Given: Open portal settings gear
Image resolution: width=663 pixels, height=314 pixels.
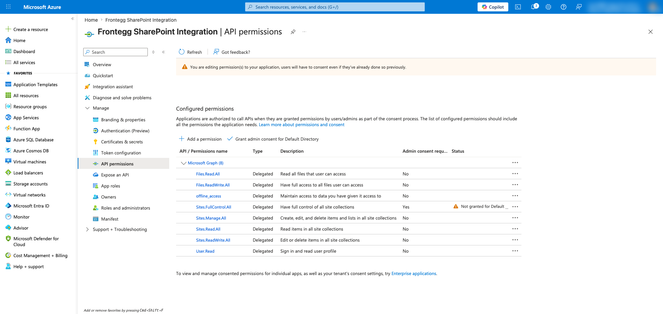Looking at the screenshot, I should coord(548,7).
